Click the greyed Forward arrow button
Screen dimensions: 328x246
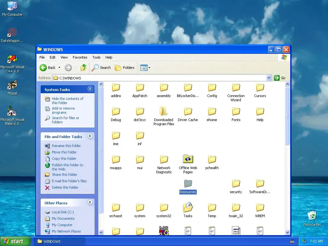68,68
